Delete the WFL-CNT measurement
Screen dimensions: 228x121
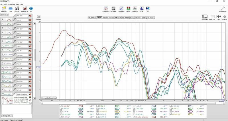point(30,68)
